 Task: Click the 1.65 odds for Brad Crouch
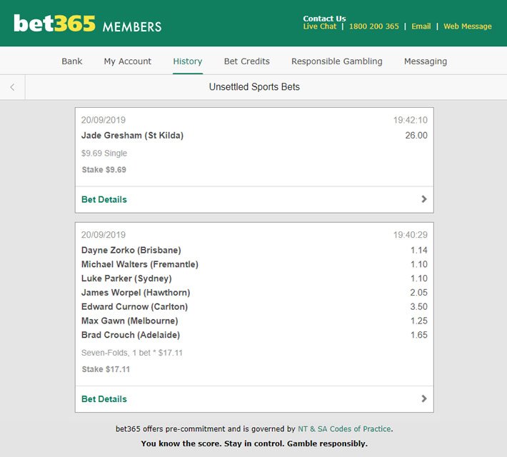coord(418,335)
